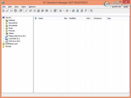Screen dimensions: 131x98
Task: Click the edit document toolbar icon
Action: (x=39, y=11)
